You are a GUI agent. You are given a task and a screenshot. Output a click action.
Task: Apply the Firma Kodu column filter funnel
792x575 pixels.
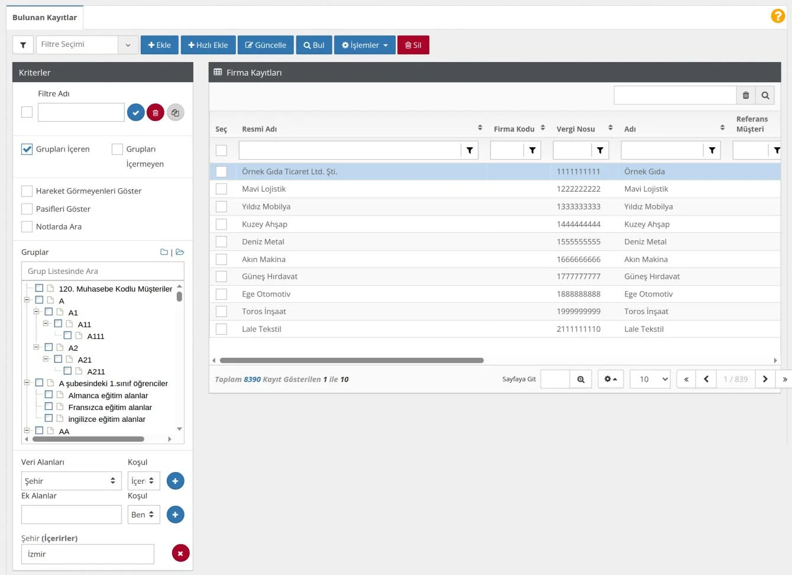(532, 150)
